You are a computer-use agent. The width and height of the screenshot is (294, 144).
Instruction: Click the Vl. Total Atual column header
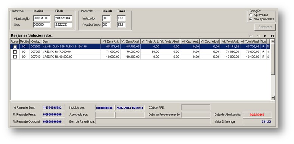click(x=250, y=41)
